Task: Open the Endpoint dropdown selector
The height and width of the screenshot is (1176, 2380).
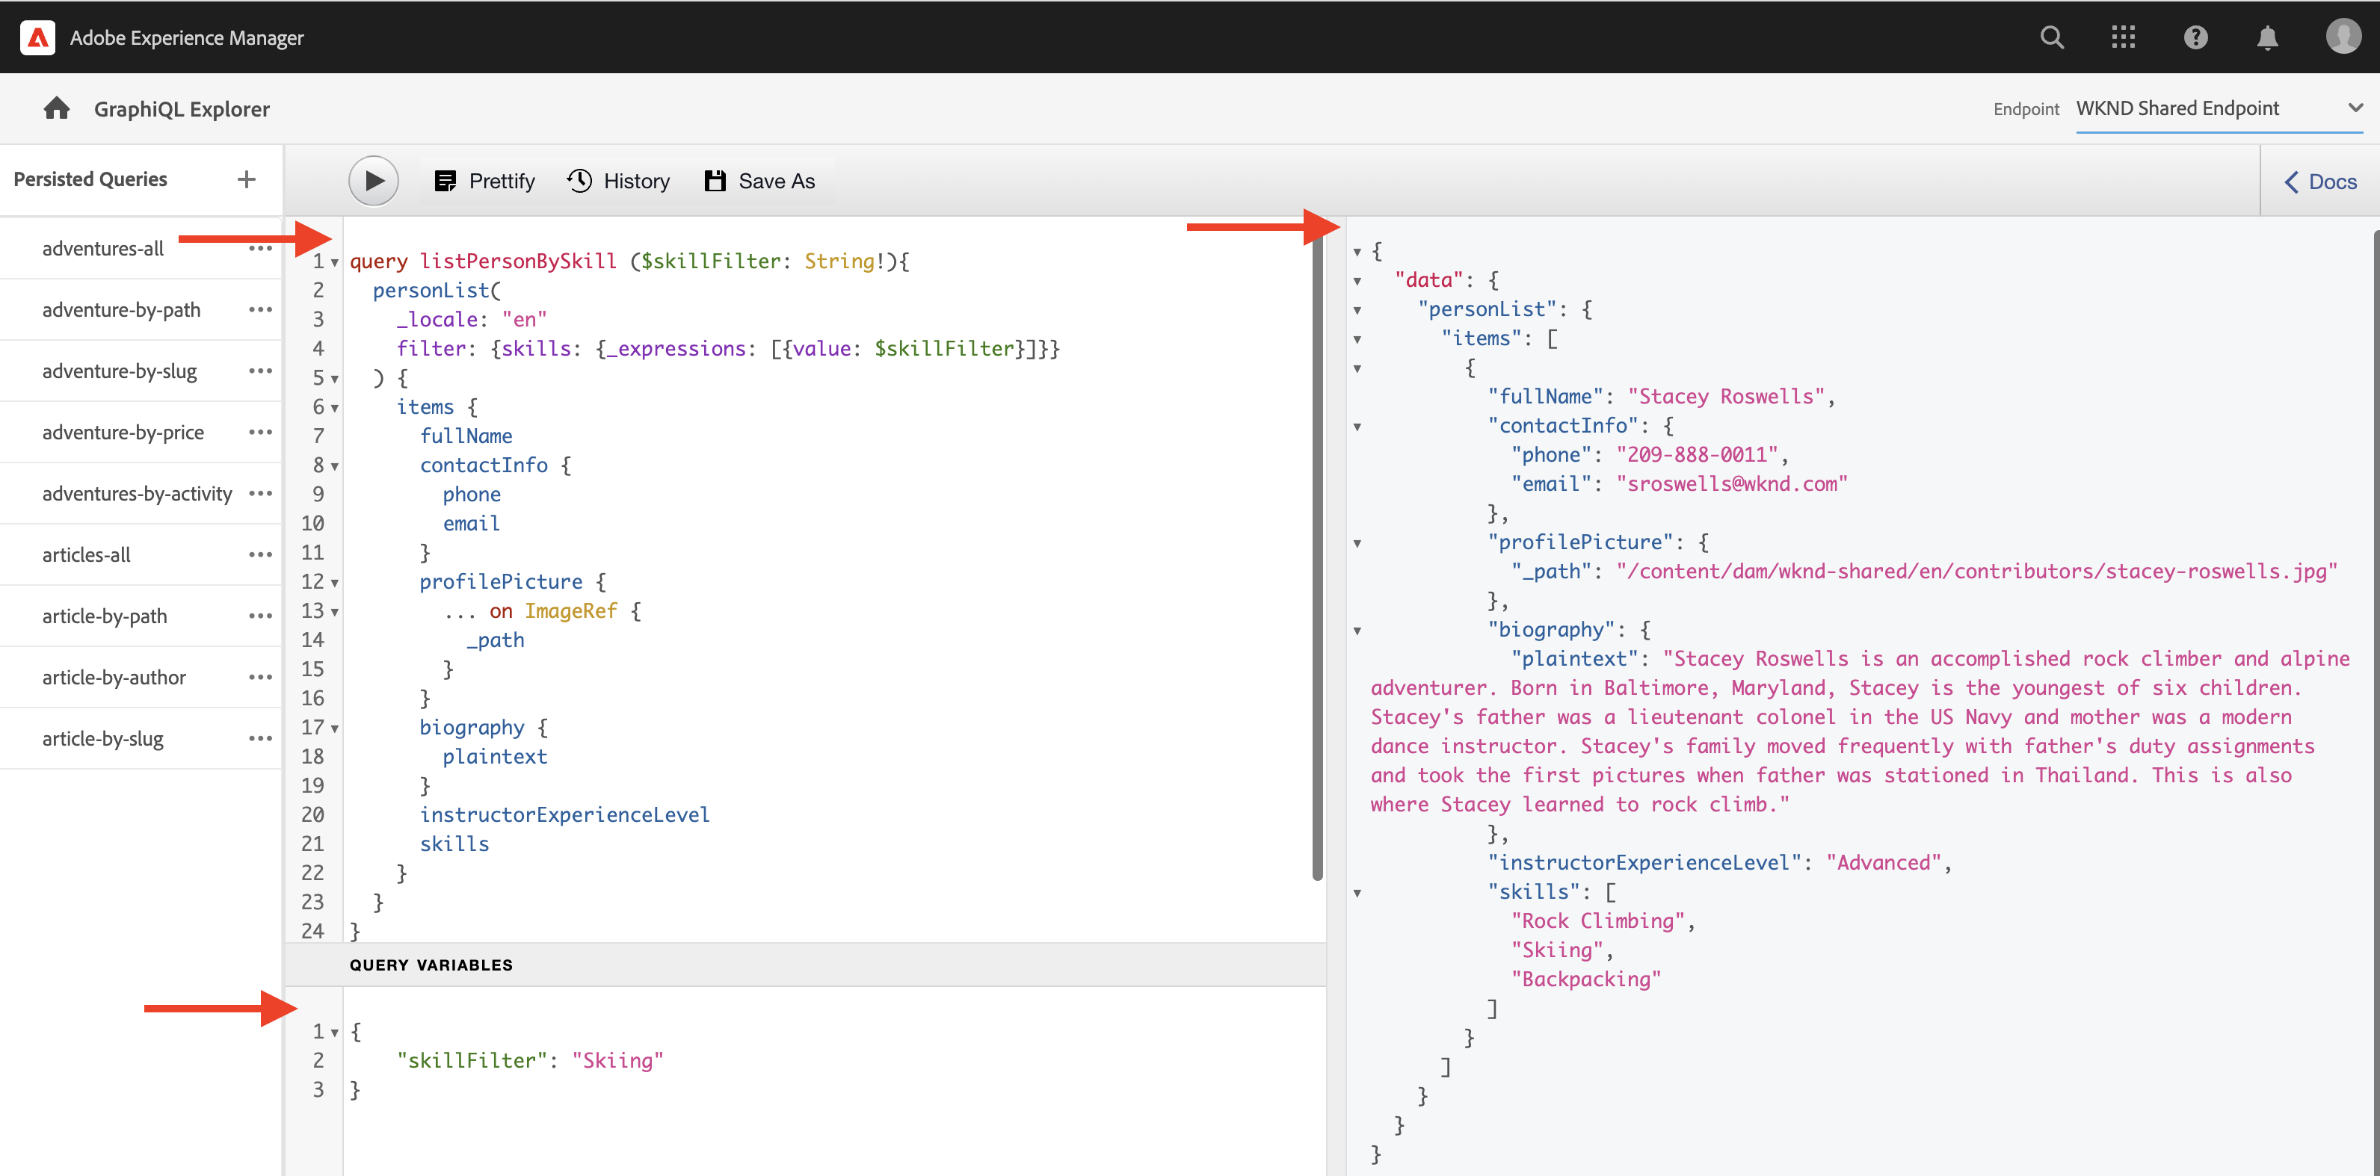Action: [x=2217, y=108]
